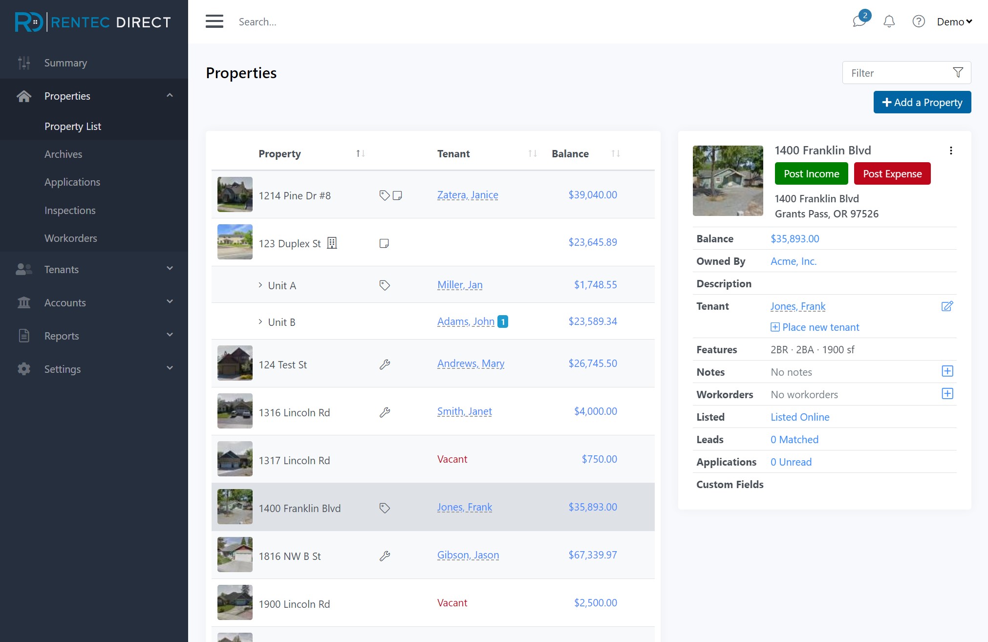Image resolution: width=988 pixels, height=642 pixels.
Task: Open the Demo user dropdown
Action: tap(954, 21)
